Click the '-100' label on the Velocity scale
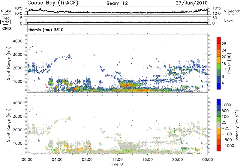The image size is (240, 166). (227, 134)
